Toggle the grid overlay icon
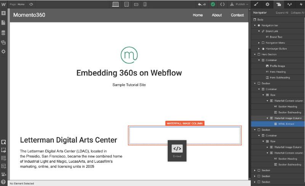The height and width of the screenshot is (186, 305). 3,158
